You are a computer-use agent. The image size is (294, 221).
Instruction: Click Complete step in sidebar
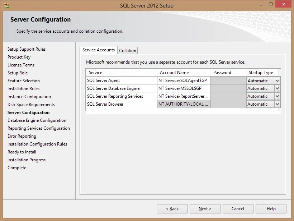17,167
